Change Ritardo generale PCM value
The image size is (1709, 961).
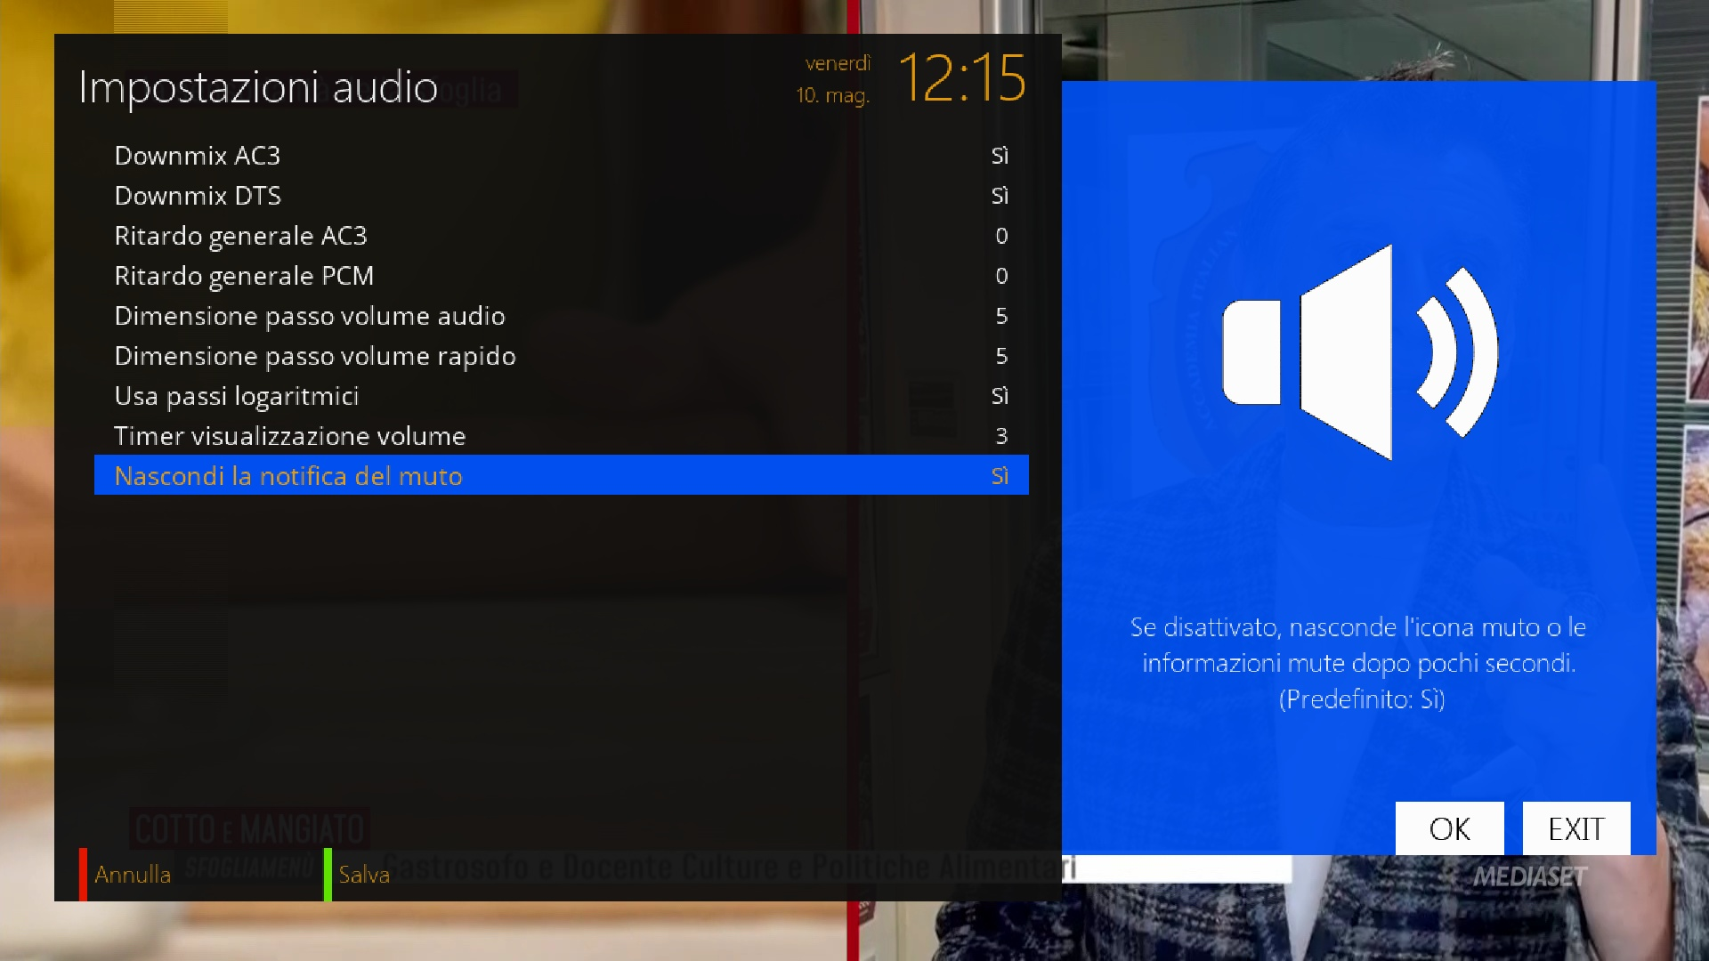(x=1001, y=276)
